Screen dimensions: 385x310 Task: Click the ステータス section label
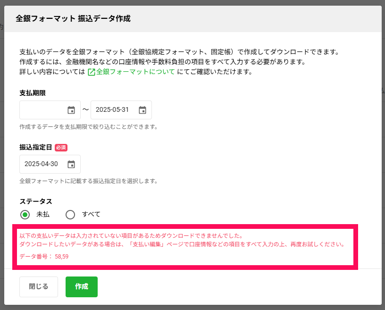click(x=36, y=201)
